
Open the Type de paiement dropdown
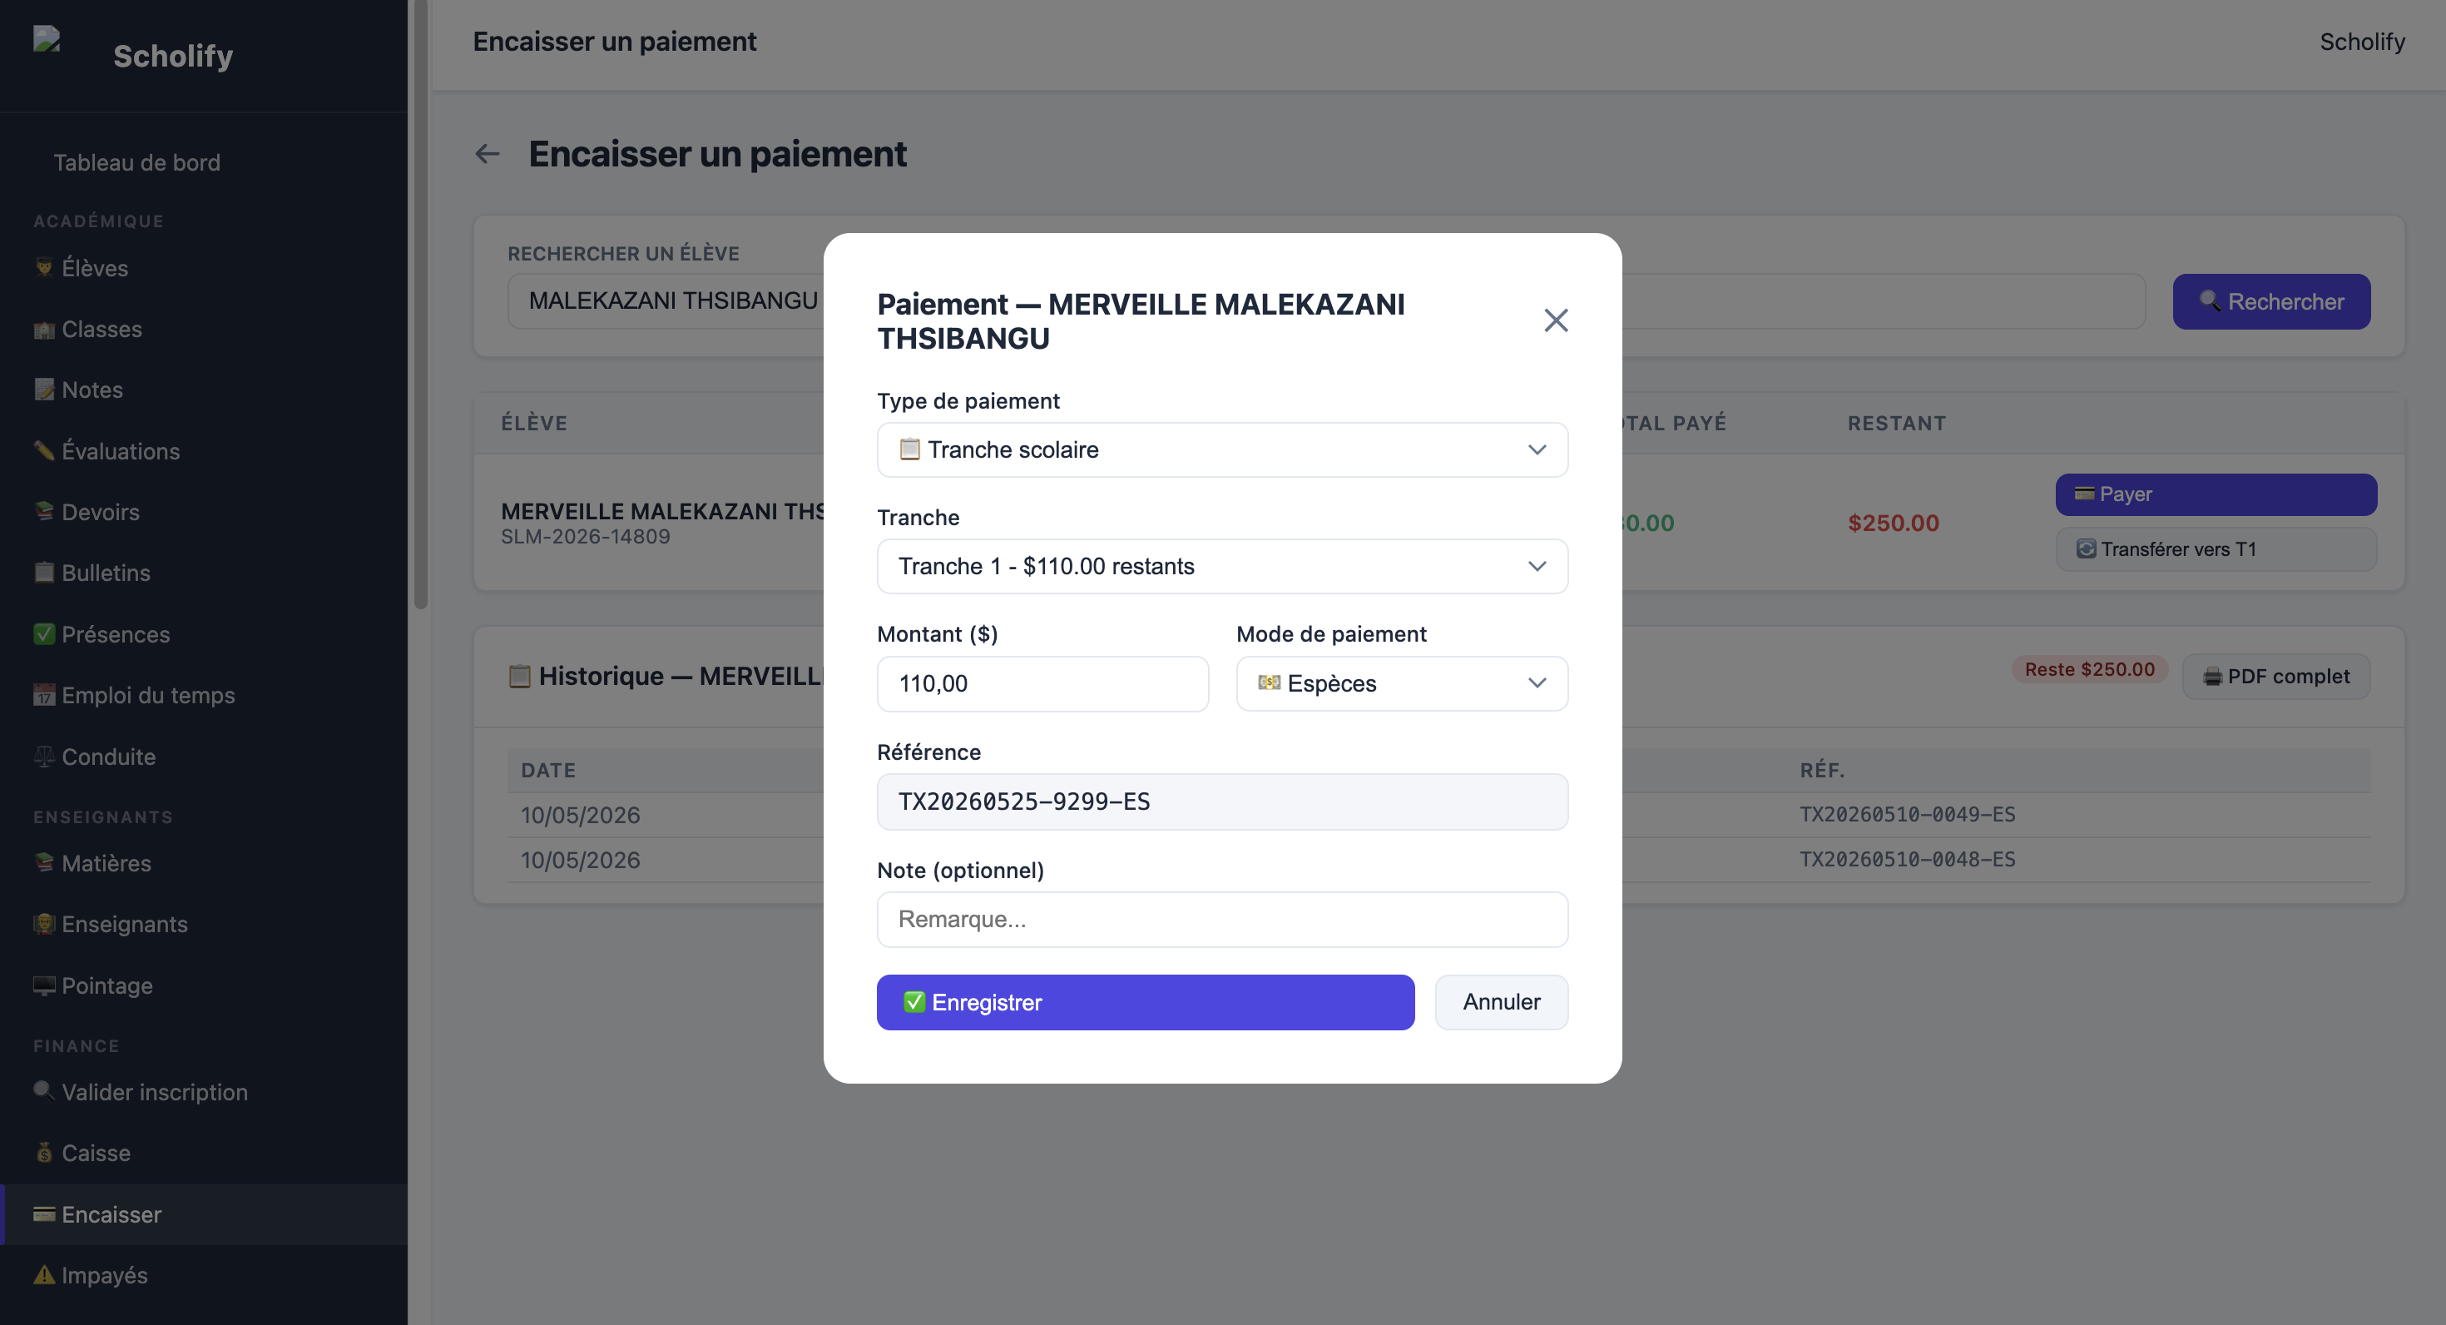(x=1222, y=449)
